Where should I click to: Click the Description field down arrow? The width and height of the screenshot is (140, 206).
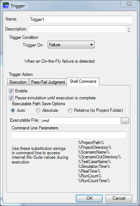pyautogui.click(x=129, y=31)
